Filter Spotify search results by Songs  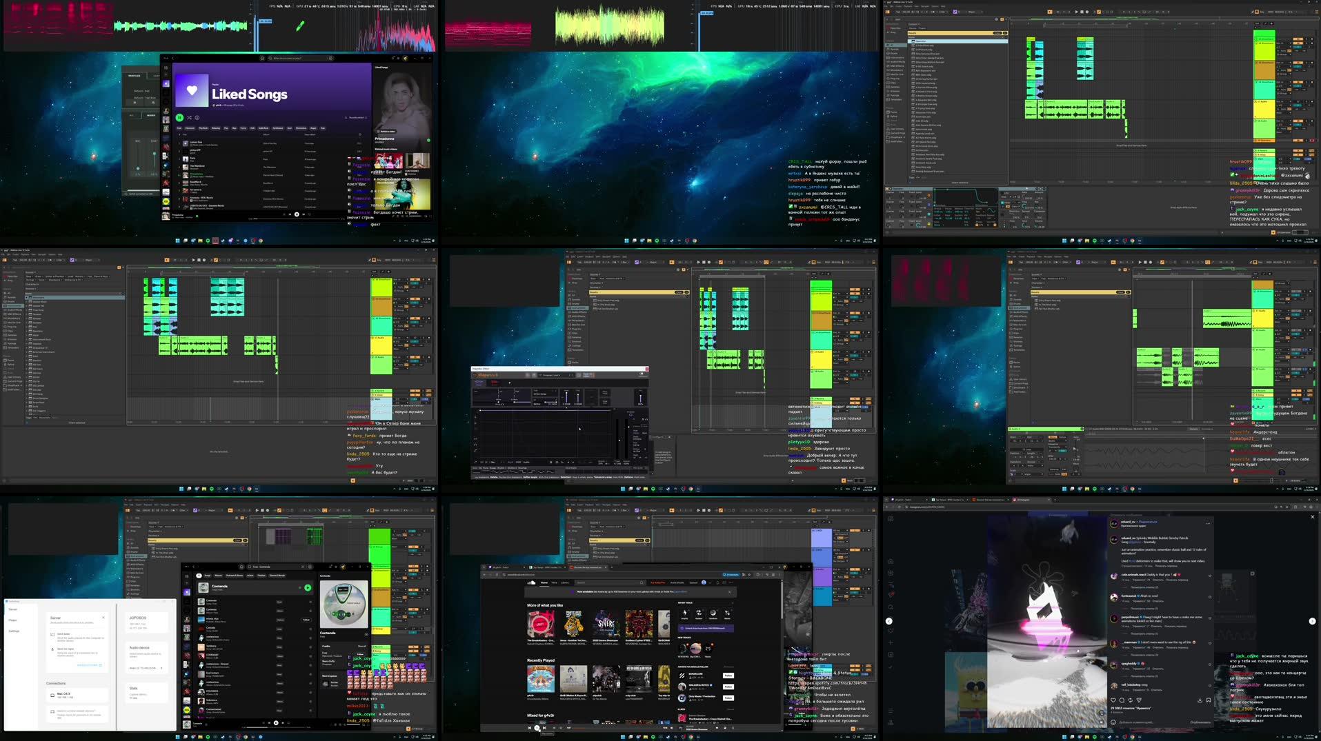[208, 576]
